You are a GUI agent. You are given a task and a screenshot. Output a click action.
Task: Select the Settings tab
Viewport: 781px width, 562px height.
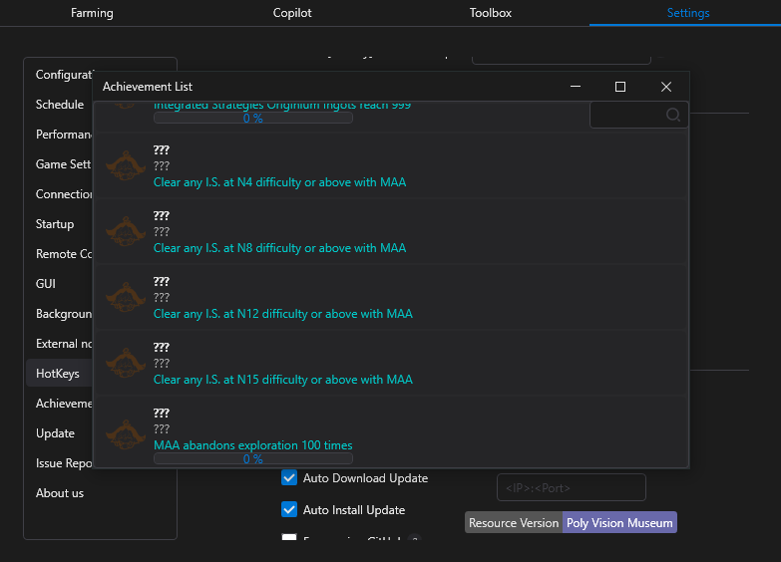pos(688,13)
